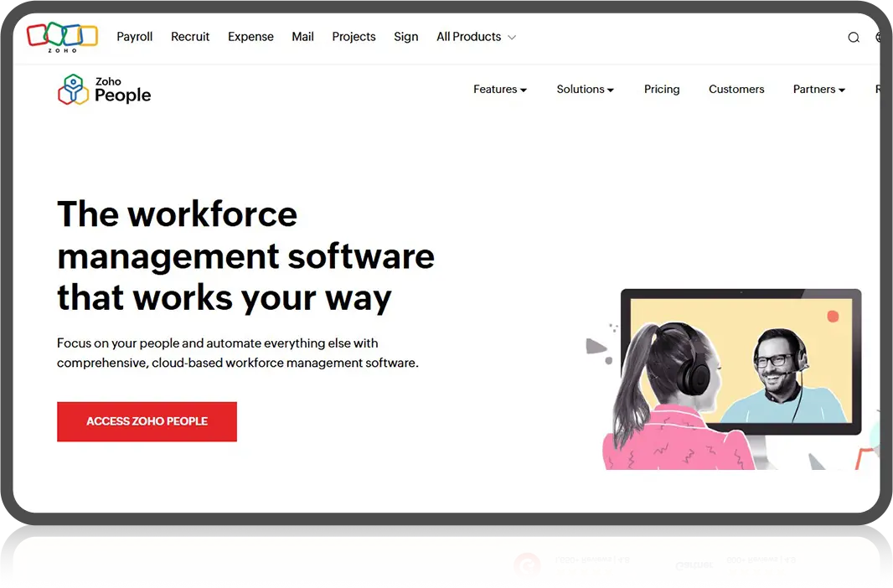The width and height of the screenshot is (893, 588).
Task: Click the Zoho People hexagon logo
Action: (x=73, y=90)
